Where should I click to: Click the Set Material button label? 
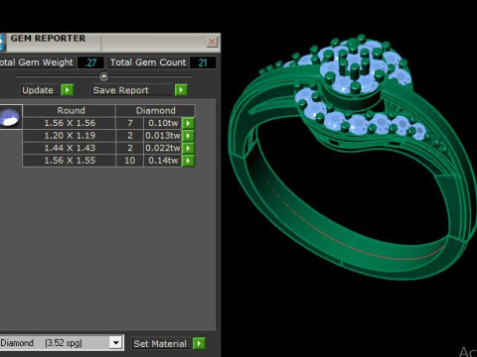coord(160,344)
